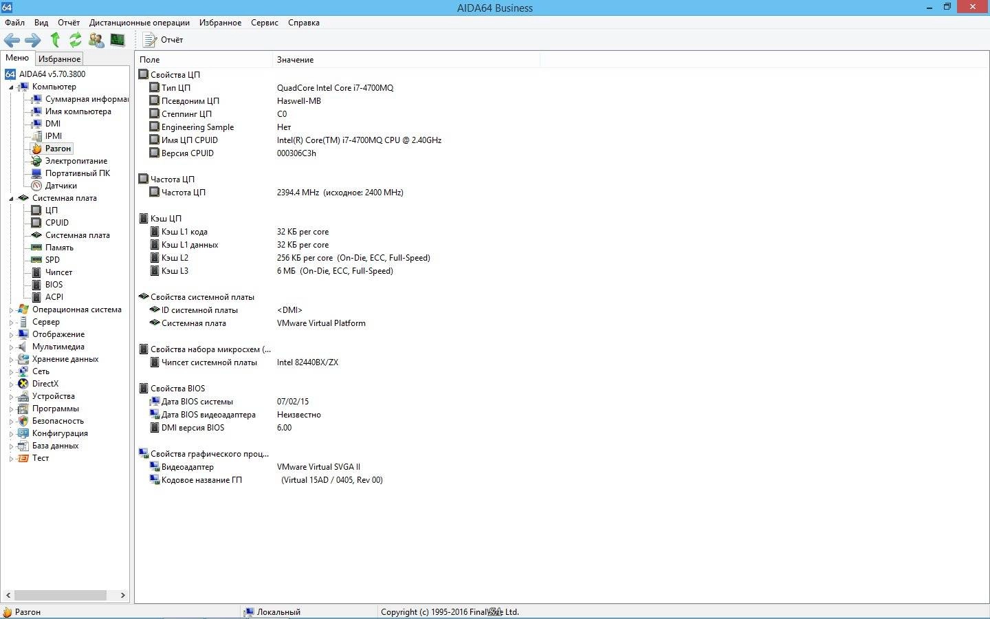This screenshot has height=619, width=990.
Task: Click the Программы icon in tree
Action: click(x=23, y=409)
